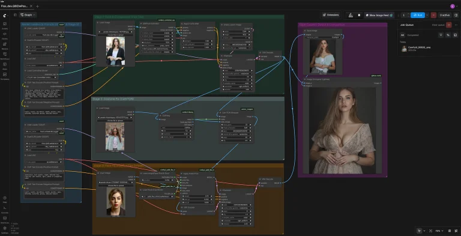
Task: Click the bookmark icon in top toolbar
Action: [x=359, y=15]
